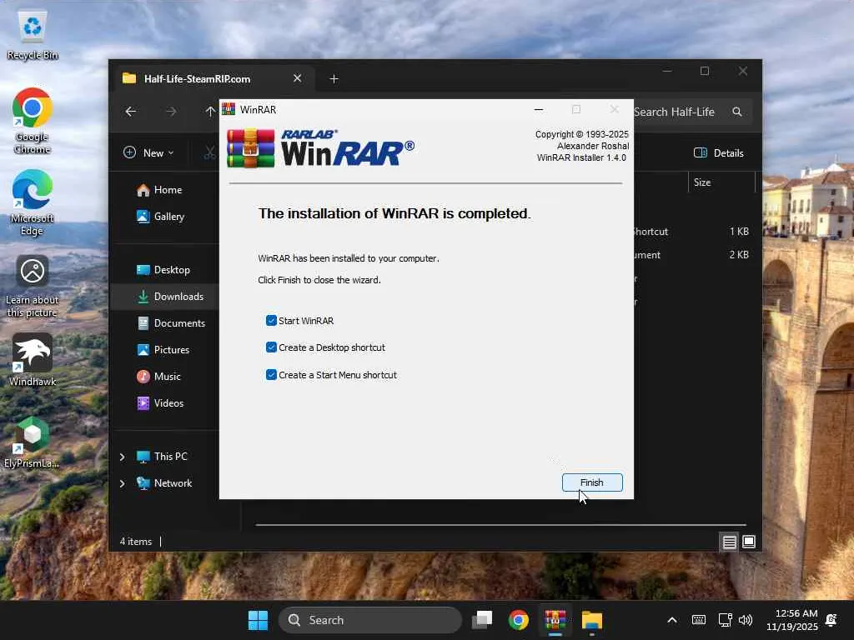
Task: Click the Finish button in WinRAR installer
Action: pyautogui.click(x=592, y=482)
